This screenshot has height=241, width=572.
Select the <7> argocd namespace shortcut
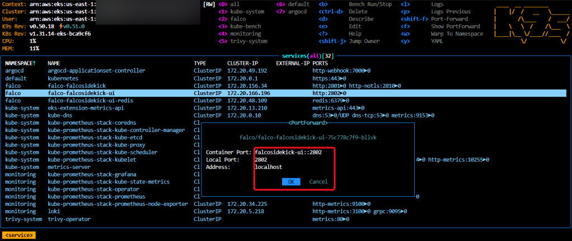291,12
